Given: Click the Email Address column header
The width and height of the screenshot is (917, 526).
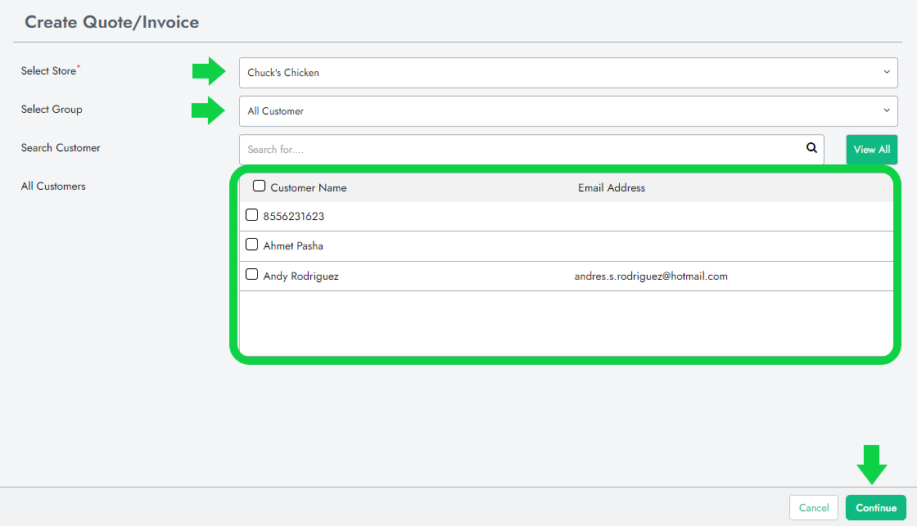Looking at the screenshot, I should coord(611,188).
